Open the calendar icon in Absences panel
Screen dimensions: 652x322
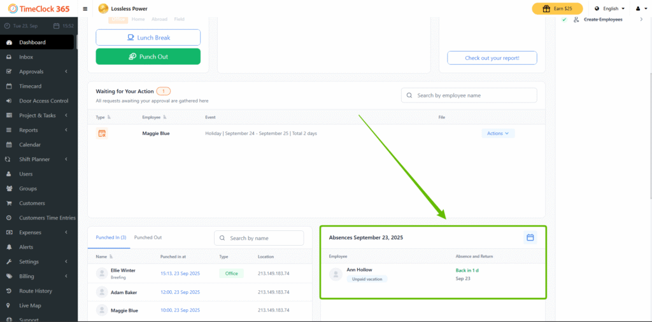[x=530, y=237]
